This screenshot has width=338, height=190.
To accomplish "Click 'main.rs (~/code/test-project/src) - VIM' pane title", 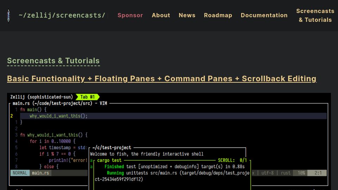I will 60,103.
